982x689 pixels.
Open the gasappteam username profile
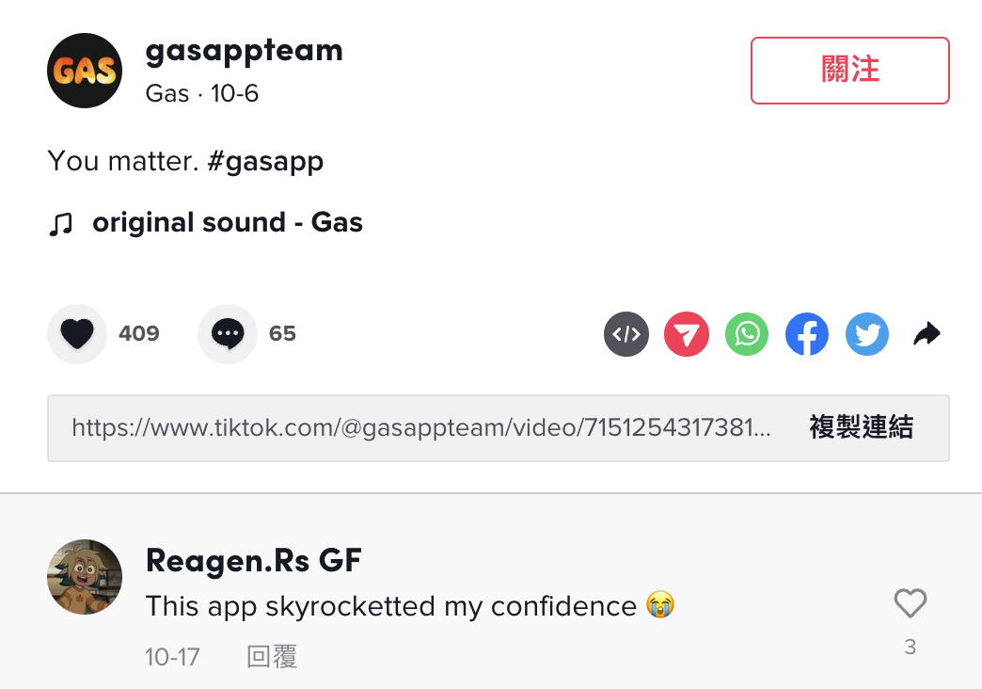244,51
